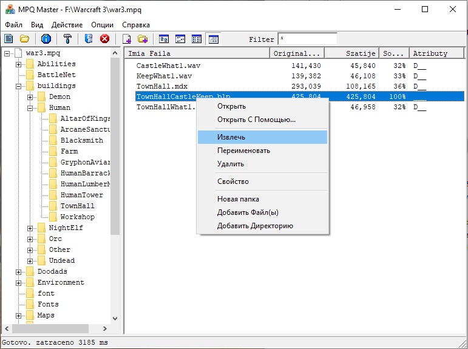Click the new archive document icon

9,39
